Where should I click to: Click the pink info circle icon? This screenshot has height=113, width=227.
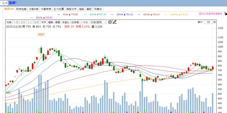pos(200,14)
